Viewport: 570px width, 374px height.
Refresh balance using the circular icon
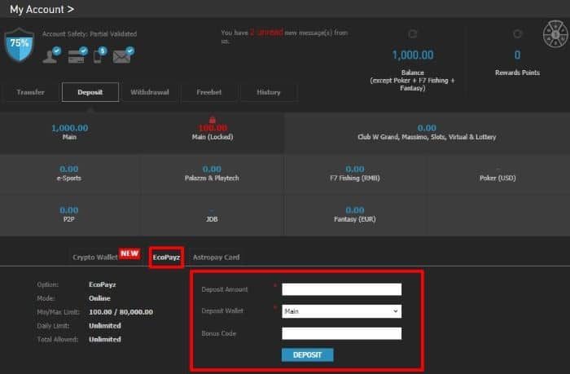pos(412,33)
